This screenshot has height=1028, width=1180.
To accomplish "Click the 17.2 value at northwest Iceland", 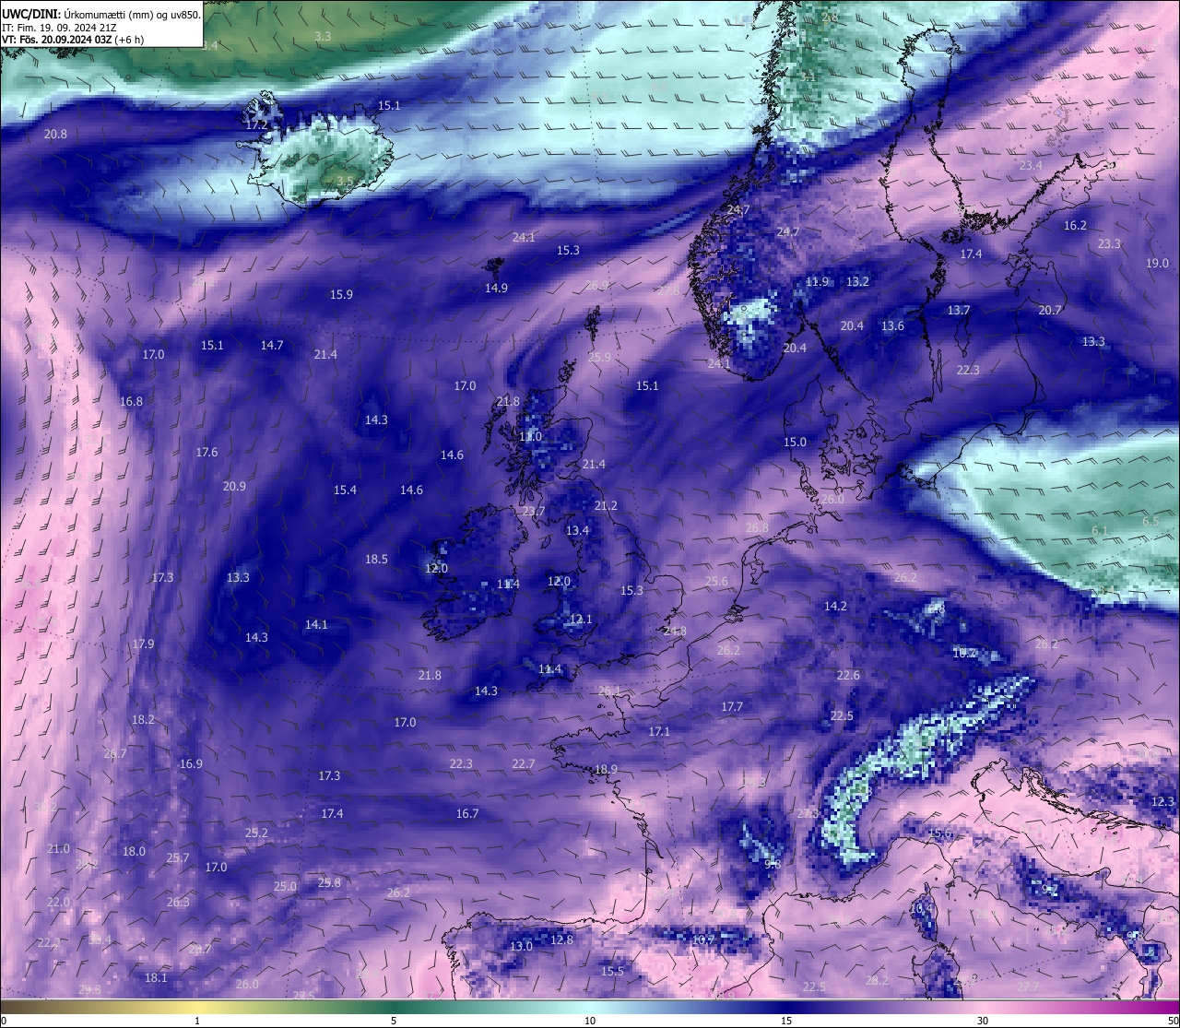I will pos(256,124).
